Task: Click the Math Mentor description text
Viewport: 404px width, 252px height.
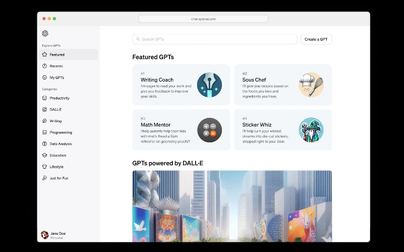Action: (x=165, y=136)
